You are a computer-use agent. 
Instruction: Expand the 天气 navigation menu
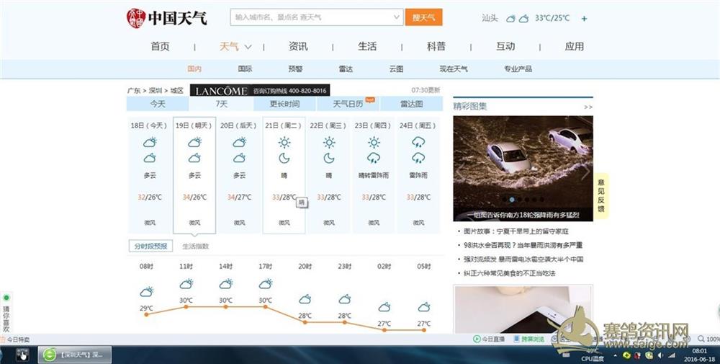235,47
